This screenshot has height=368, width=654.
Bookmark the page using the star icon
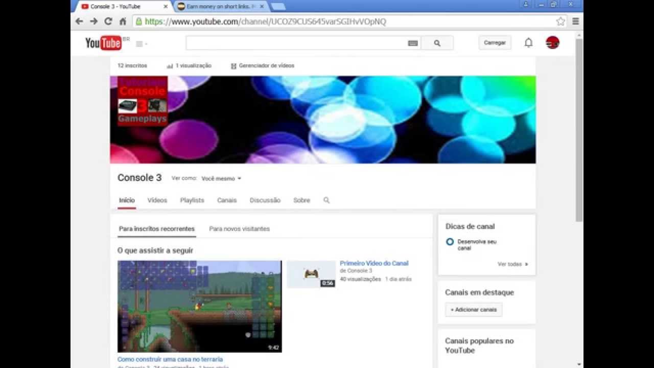560,21
